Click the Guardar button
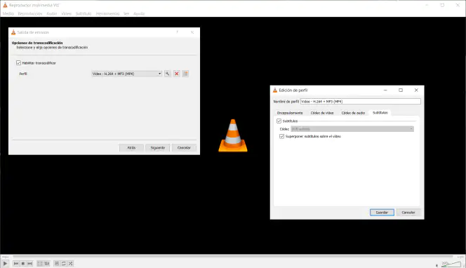Image resolution: width=466 pixels, height=268 pixels. point(382,213)
